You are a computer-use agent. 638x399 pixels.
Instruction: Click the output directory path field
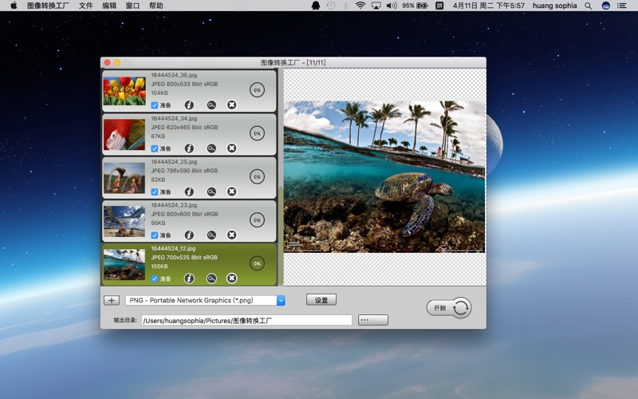[246, 320]
